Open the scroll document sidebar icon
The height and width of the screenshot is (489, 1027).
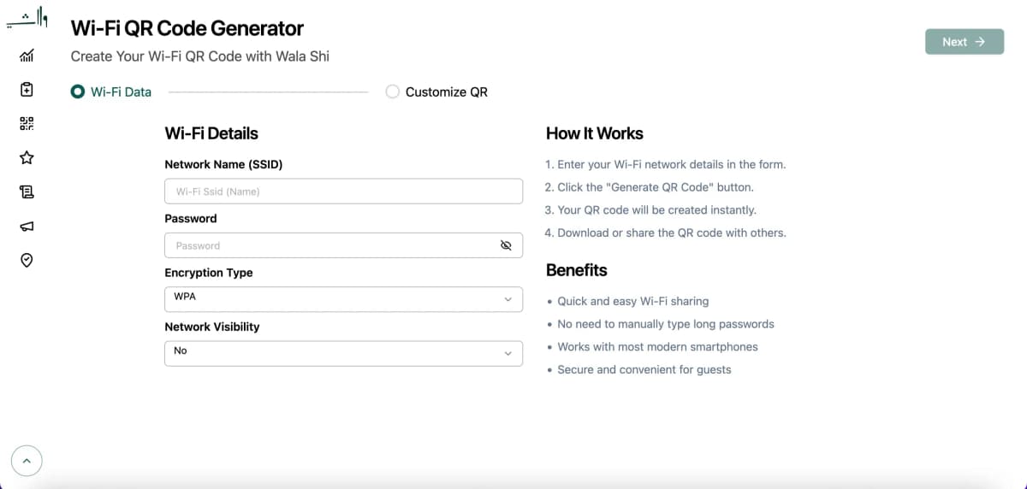tap(27, 192)
